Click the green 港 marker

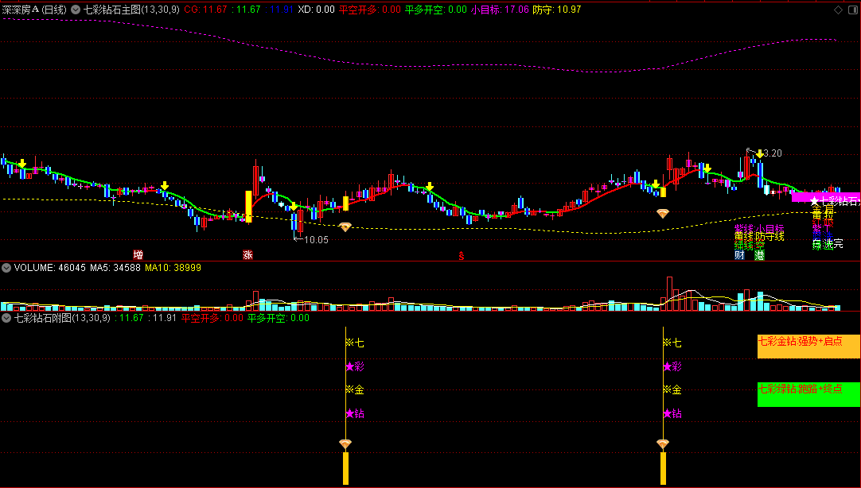(759, 255)
